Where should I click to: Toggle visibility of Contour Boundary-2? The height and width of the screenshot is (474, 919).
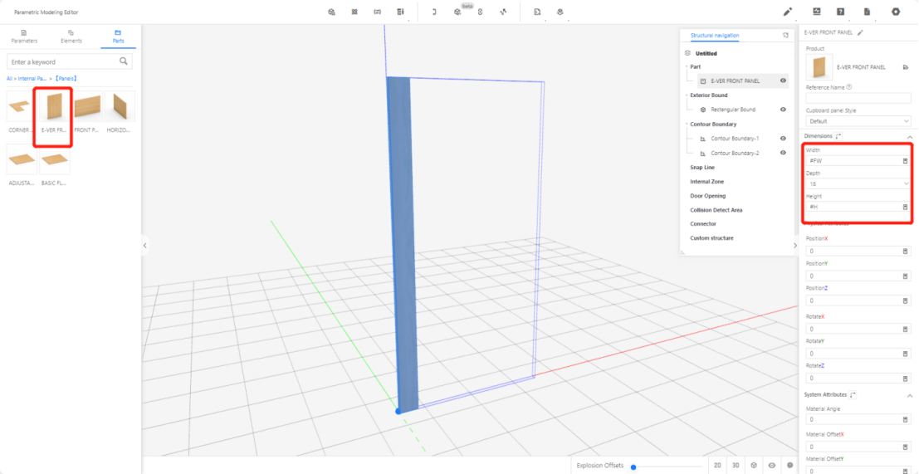[783, 153]
